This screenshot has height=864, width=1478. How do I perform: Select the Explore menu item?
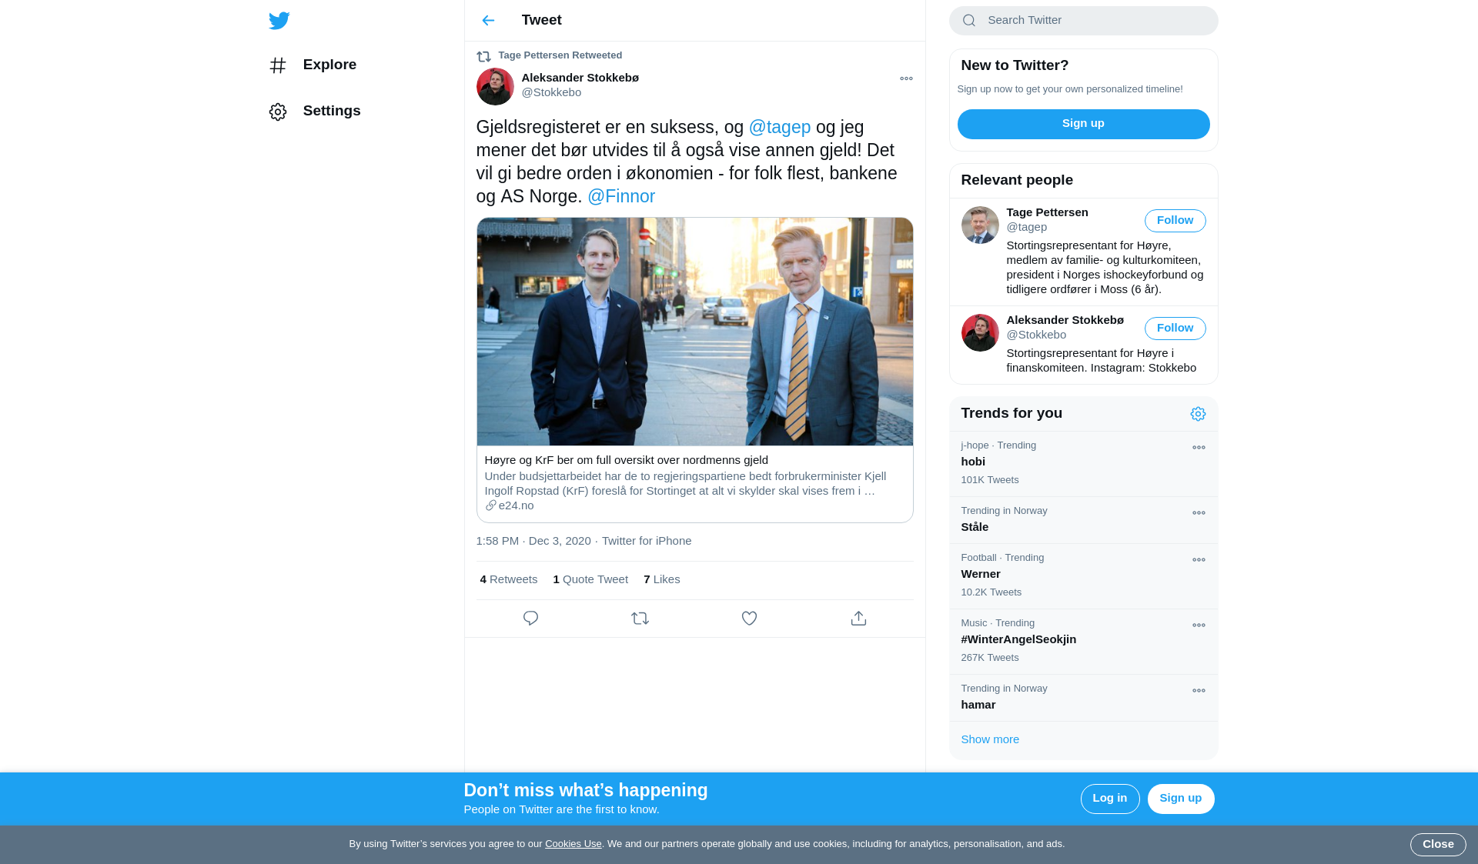[313, 65]
